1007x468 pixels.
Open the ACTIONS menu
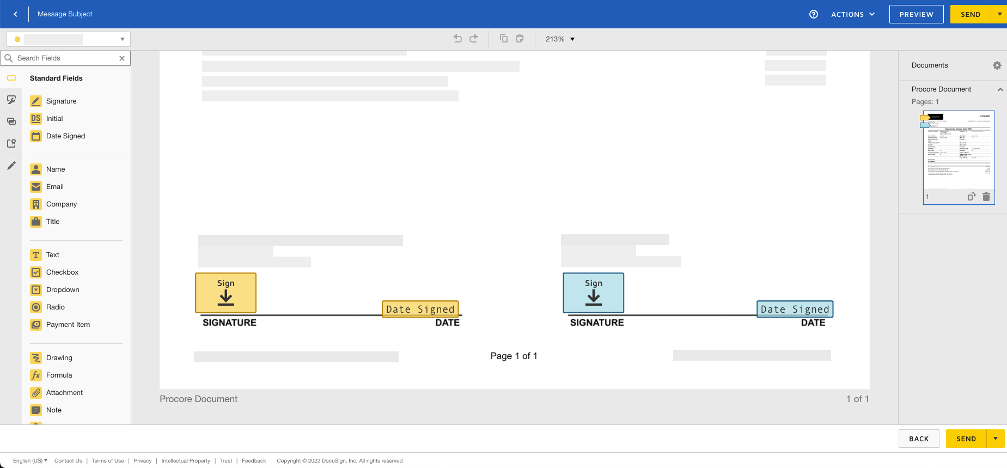[853, 14]
